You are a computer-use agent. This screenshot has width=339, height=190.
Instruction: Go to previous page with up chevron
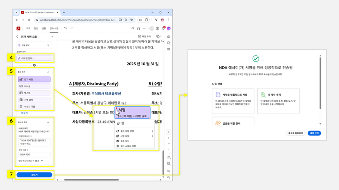[x=169, y=143]
